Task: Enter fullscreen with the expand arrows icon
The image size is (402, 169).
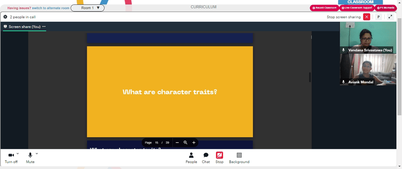Action: [390, 17]
